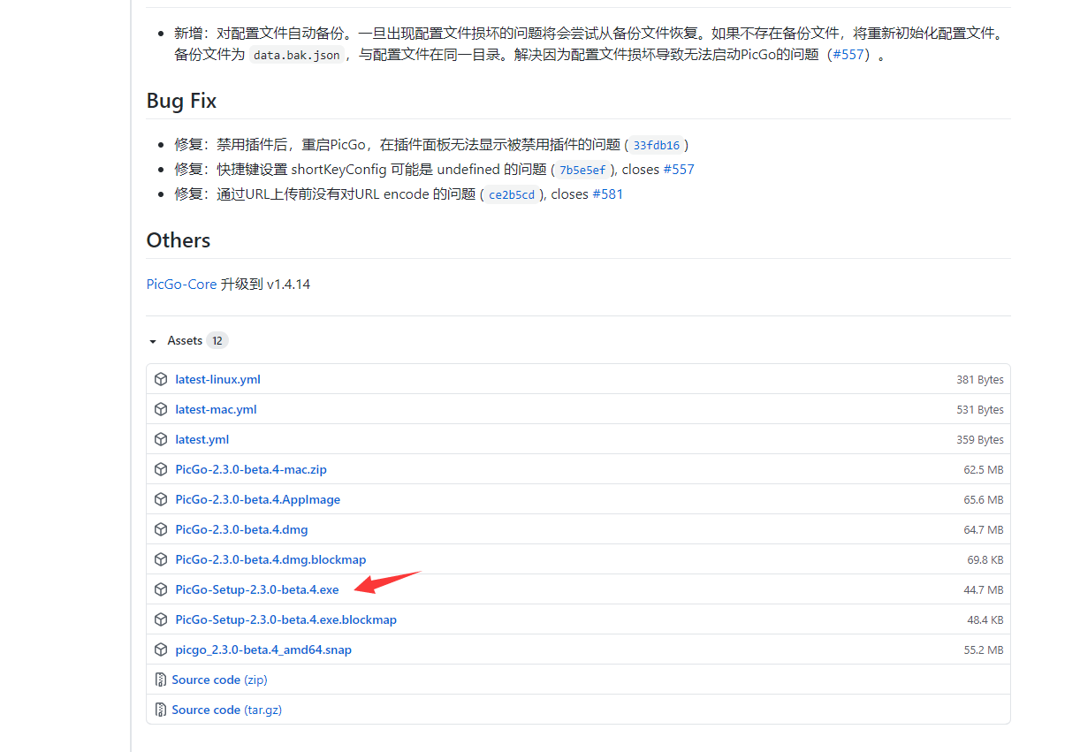This screenshot has height=752, width=1080.
Task: Click the 69.8 KB size value
Action: tap(985, 559)
